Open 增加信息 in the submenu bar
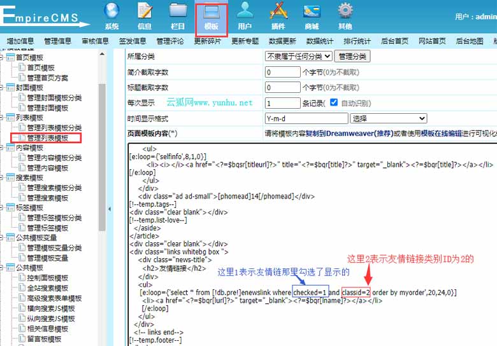This screenshot has width=497, height=346. click(20, 41)
